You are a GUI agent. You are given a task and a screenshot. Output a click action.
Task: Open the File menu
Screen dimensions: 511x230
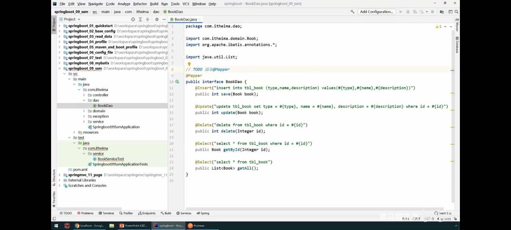coord(62,4)
